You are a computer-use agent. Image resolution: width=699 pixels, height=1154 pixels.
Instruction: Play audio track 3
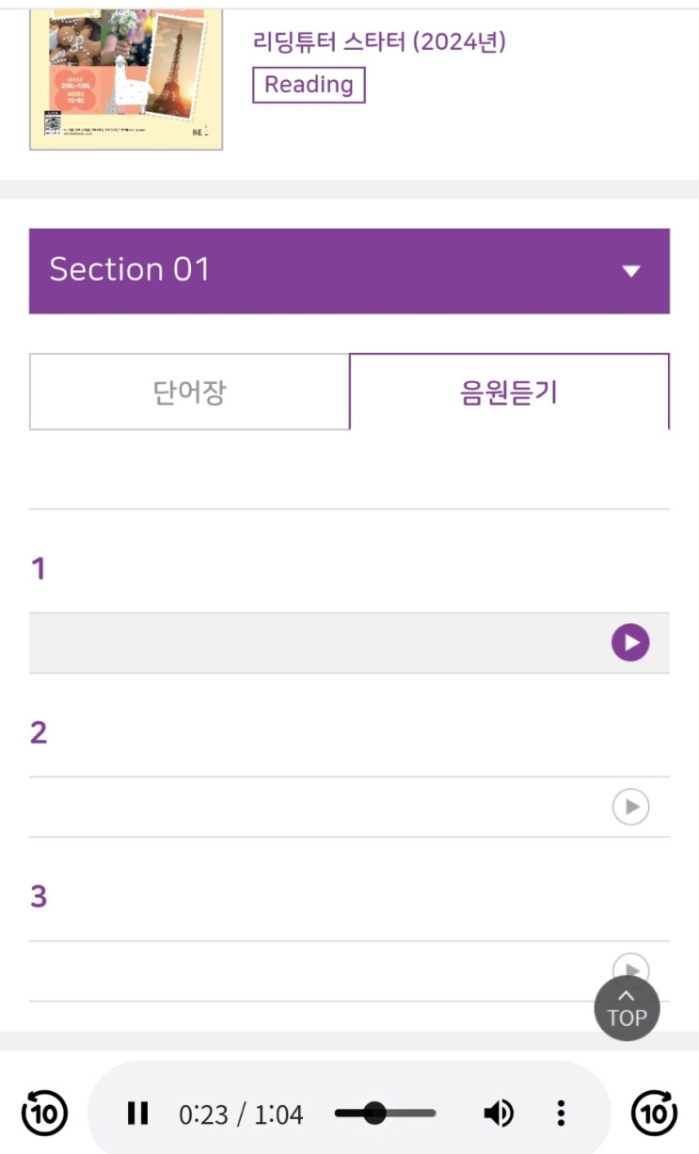pyautogui.click(x=630, y=967)
